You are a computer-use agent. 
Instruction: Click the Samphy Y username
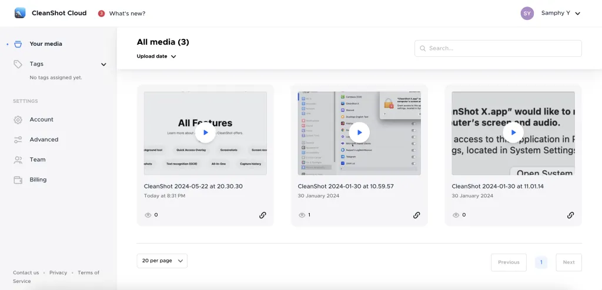pyautogui.click(x=556, y=13)
